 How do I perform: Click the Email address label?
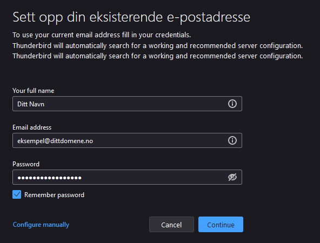[x=32, y=127]
